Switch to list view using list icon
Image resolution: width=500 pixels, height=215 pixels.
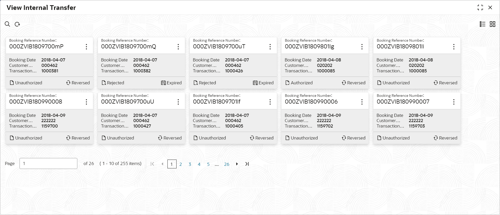coord(483,24)
